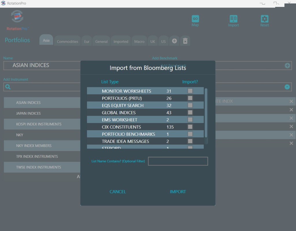Check Import for PORTFOLIO BENCHMARKS
Screen dimensions: 296x231
(190, 134)
